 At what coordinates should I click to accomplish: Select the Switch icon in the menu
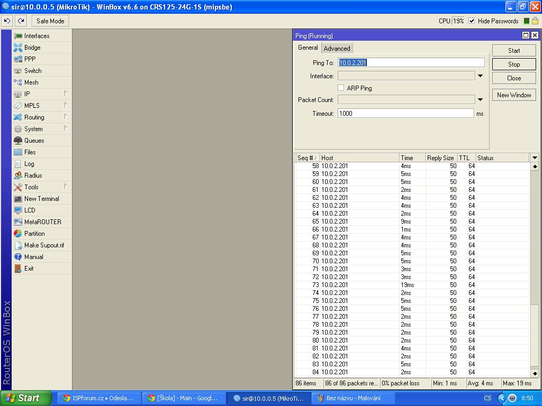tap(18, 71)
